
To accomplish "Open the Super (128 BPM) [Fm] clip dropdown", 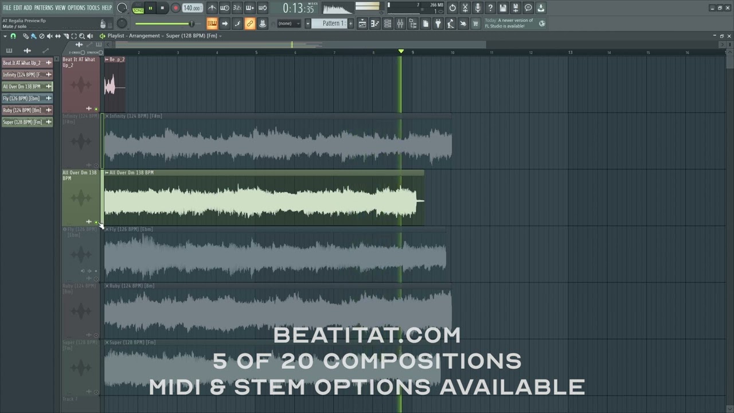I will pos(194,36).
